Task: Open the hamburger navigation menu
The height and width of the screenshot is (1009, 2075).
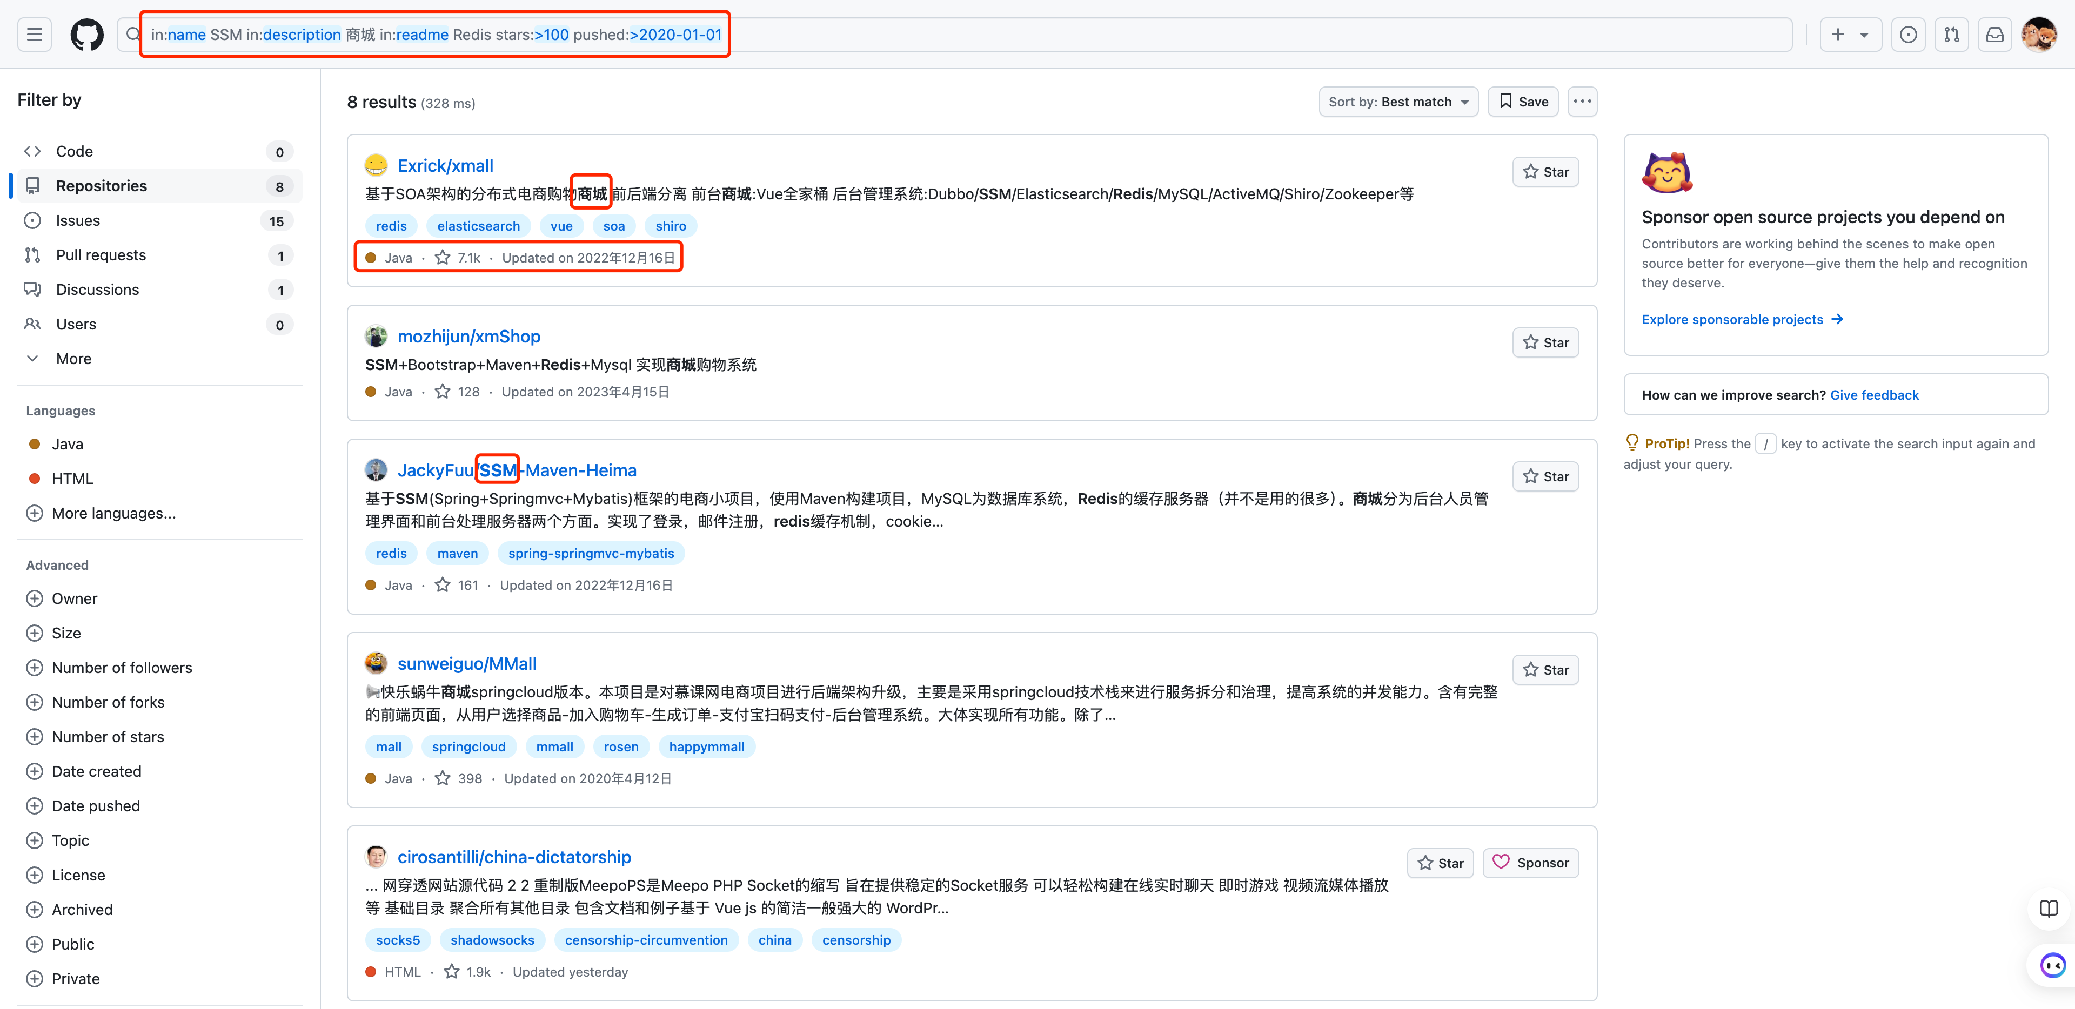Action: [34, 35]
